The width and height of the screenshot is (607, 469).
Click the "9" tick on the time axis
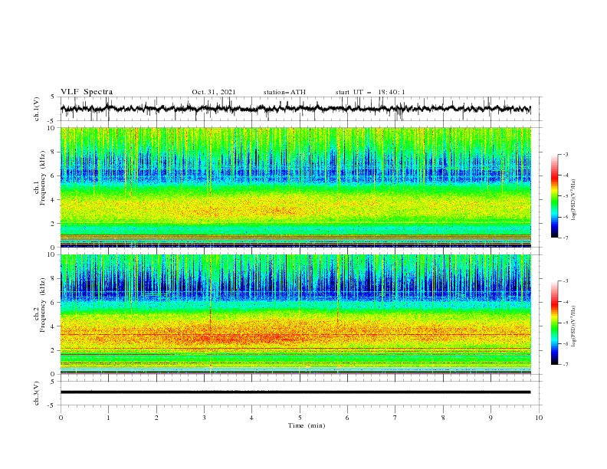tap(491, 418)
